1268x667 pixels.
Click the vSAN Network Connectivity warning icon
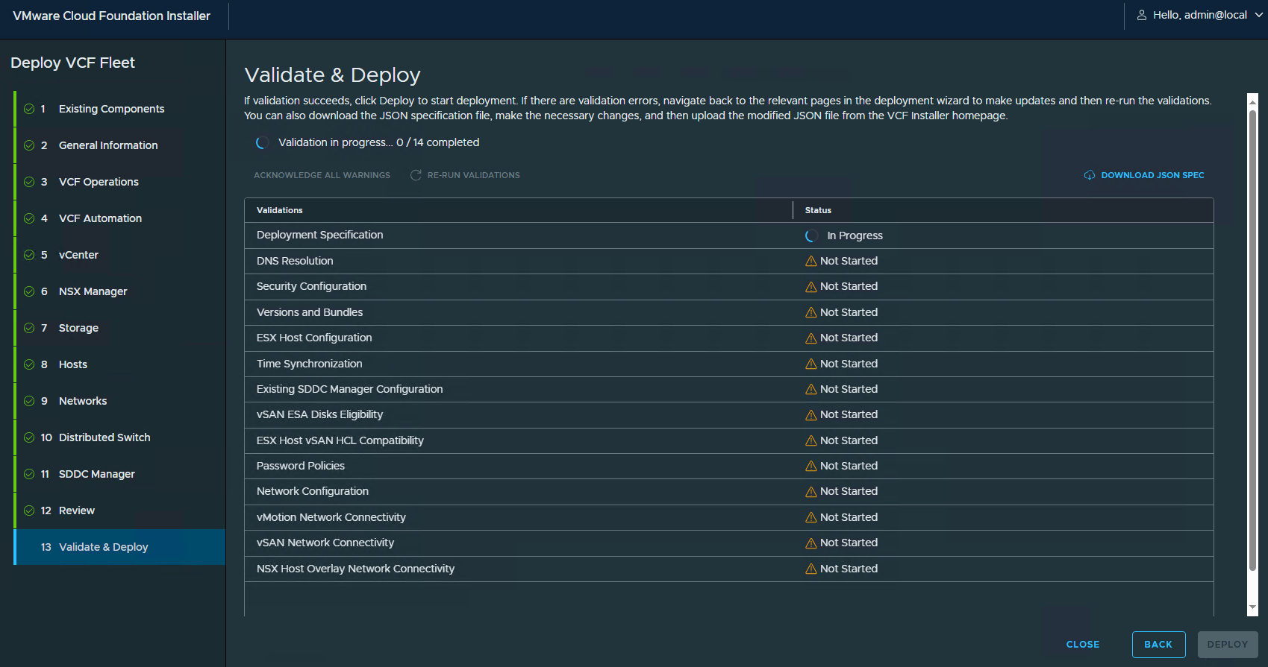(x=811, y=543)
